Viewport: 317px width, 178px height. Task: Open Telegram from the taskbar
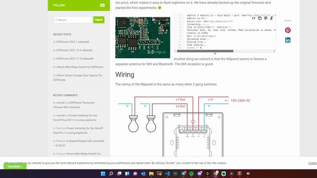point(184,174)
